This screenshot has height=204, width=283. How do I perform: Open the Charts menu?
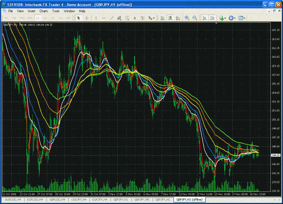click(43, 11)
